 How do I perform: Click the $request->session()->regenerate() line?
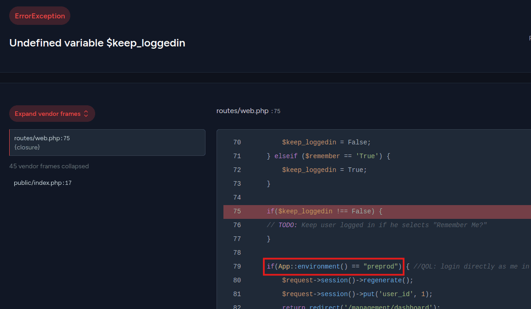(348, 280)
